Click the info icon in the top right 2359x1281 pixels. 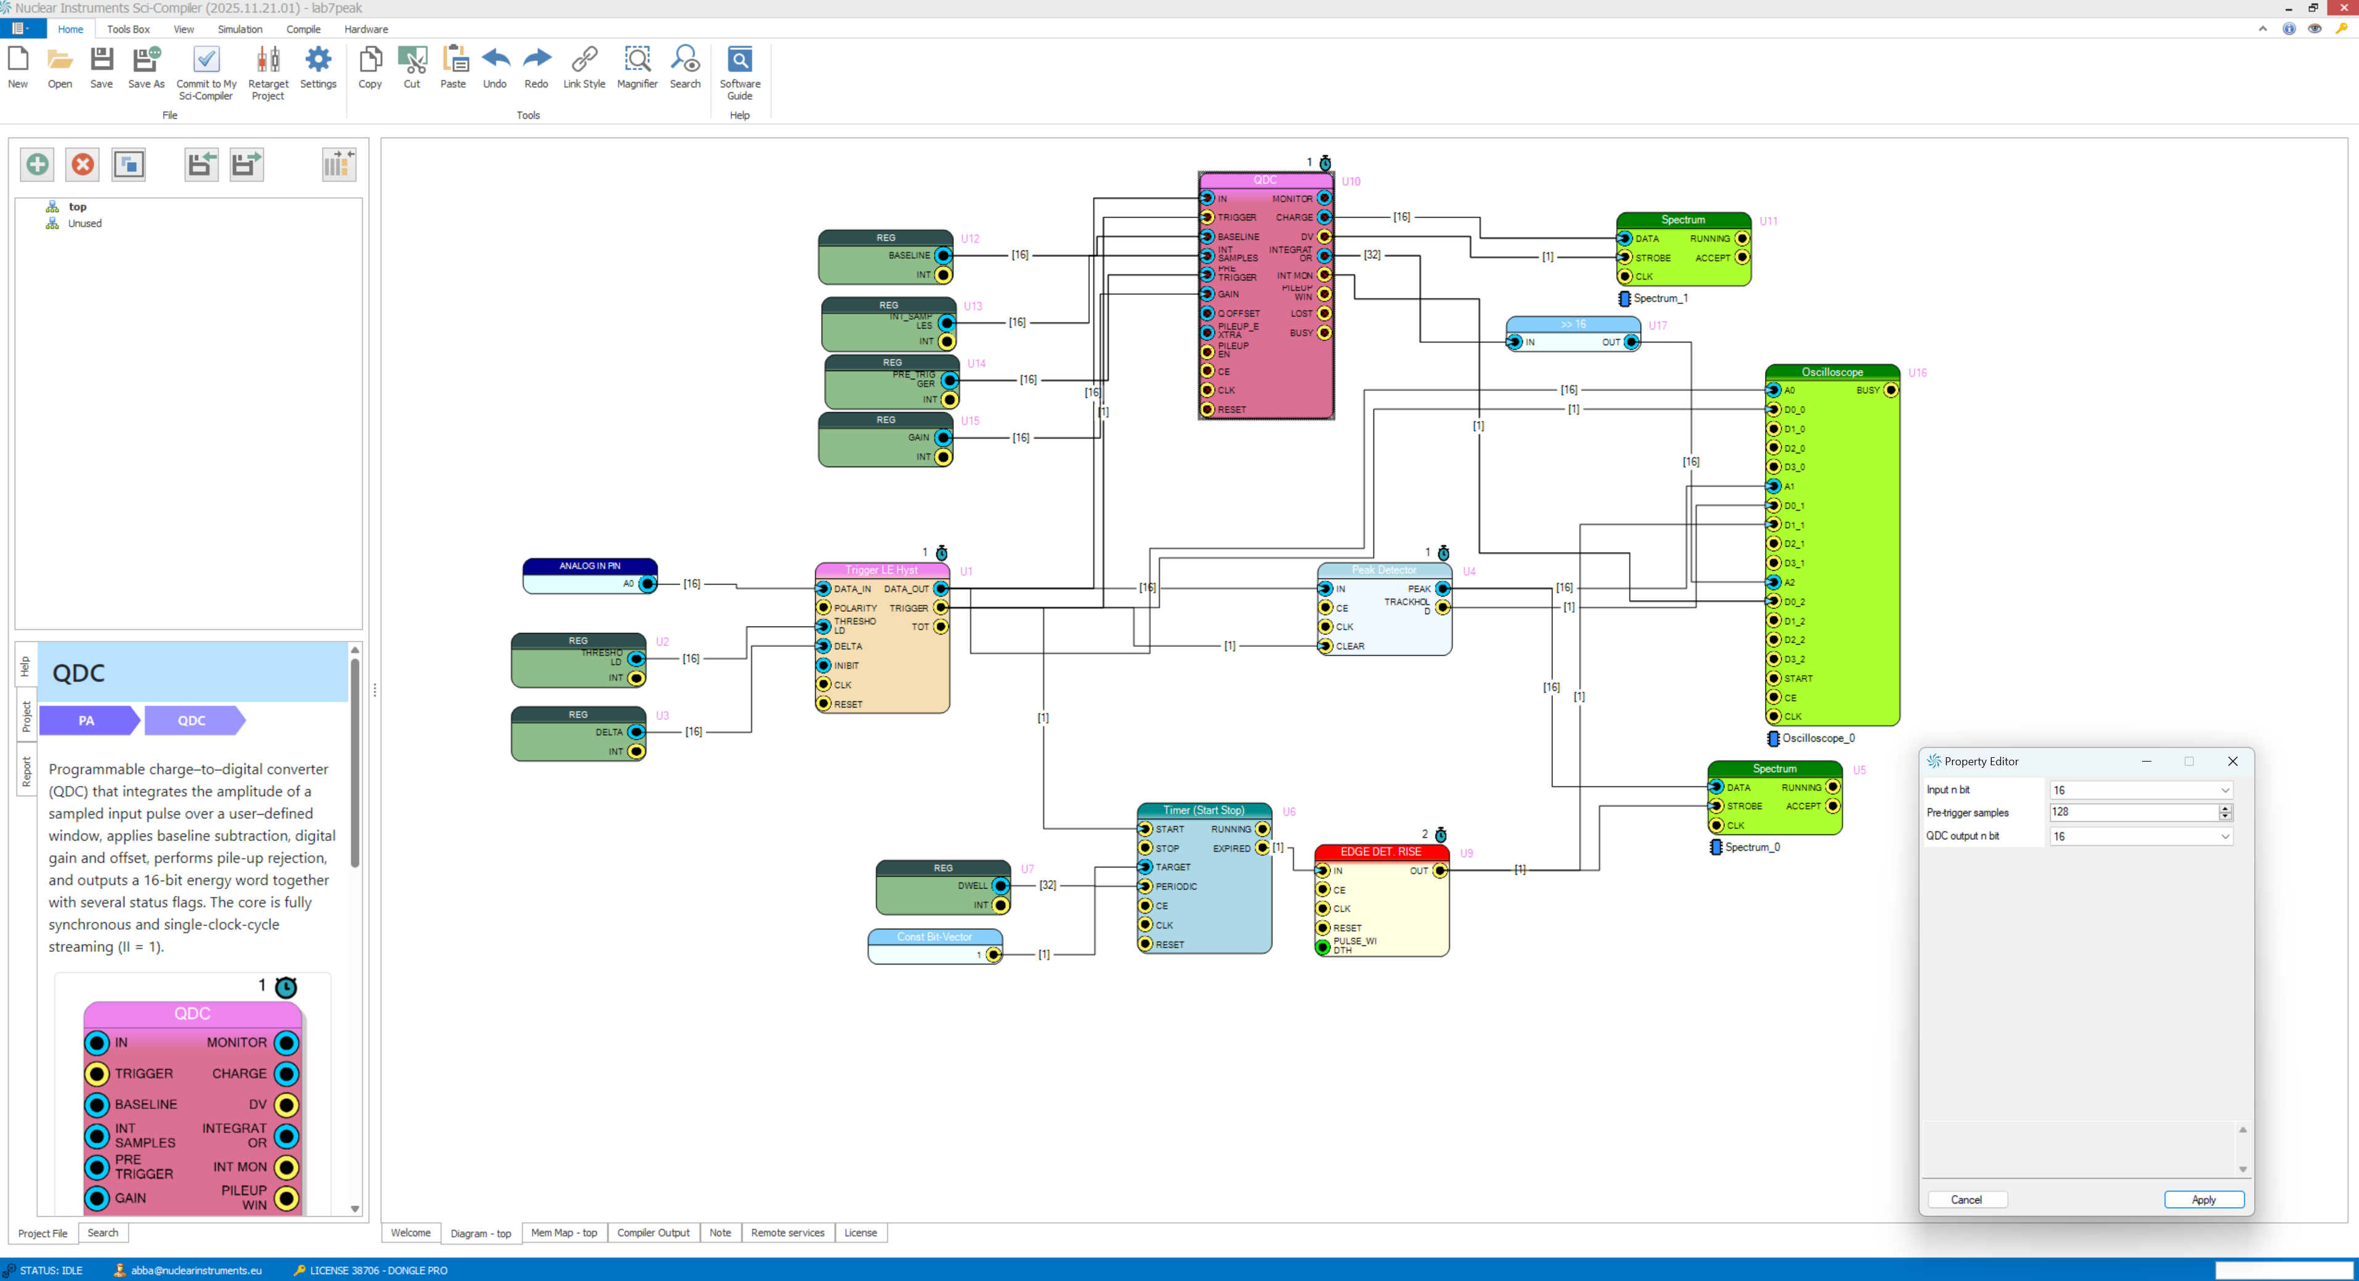pyautogui.click(x=2289, y=28)
